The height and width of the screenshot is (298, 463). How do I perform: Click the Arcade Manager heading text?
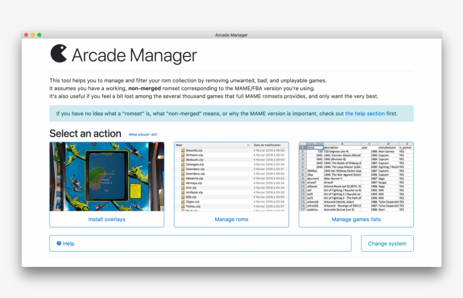(134, 55)
